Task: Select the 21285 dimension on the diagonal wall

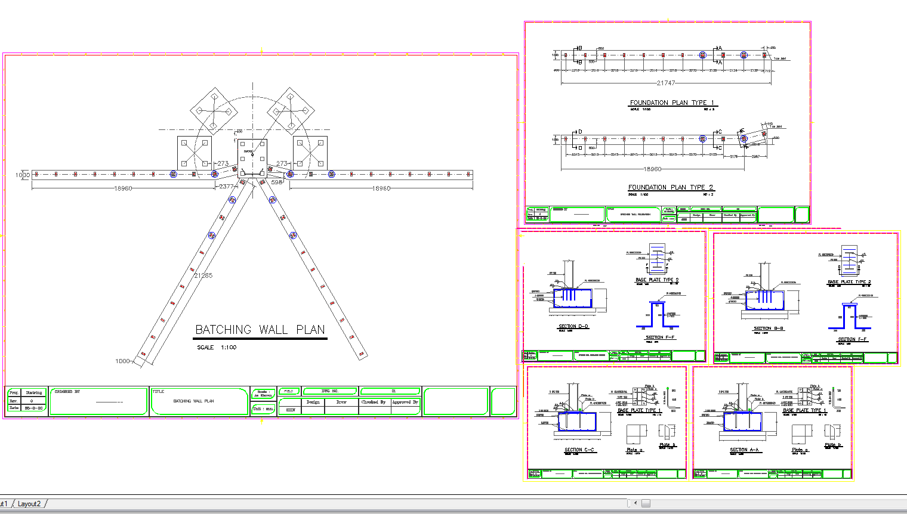Action: [x=203, y=275]
